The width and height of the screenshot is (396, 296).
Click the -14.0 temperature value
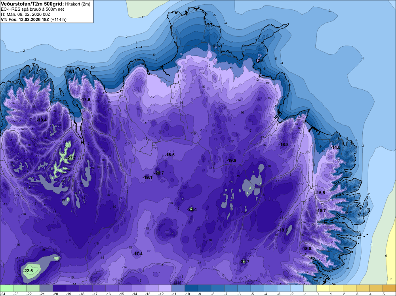pos(336,147)
